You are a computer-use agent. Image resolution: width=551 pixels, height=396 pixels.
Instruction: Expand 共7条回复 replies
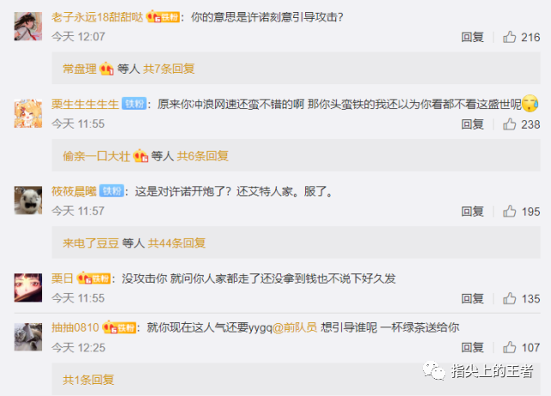coord(169,69)
